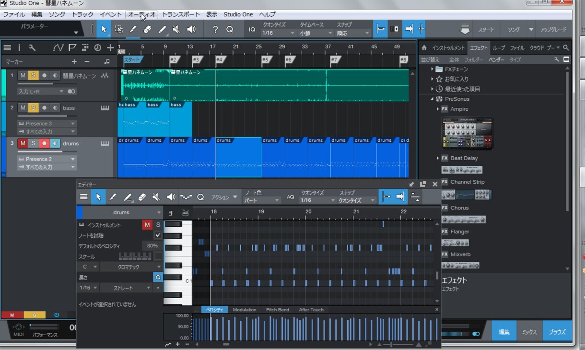Screen dimensions: 585x350
Task: Open the 入力 L+R input dropdown
Action: click(x=41, y=91)
